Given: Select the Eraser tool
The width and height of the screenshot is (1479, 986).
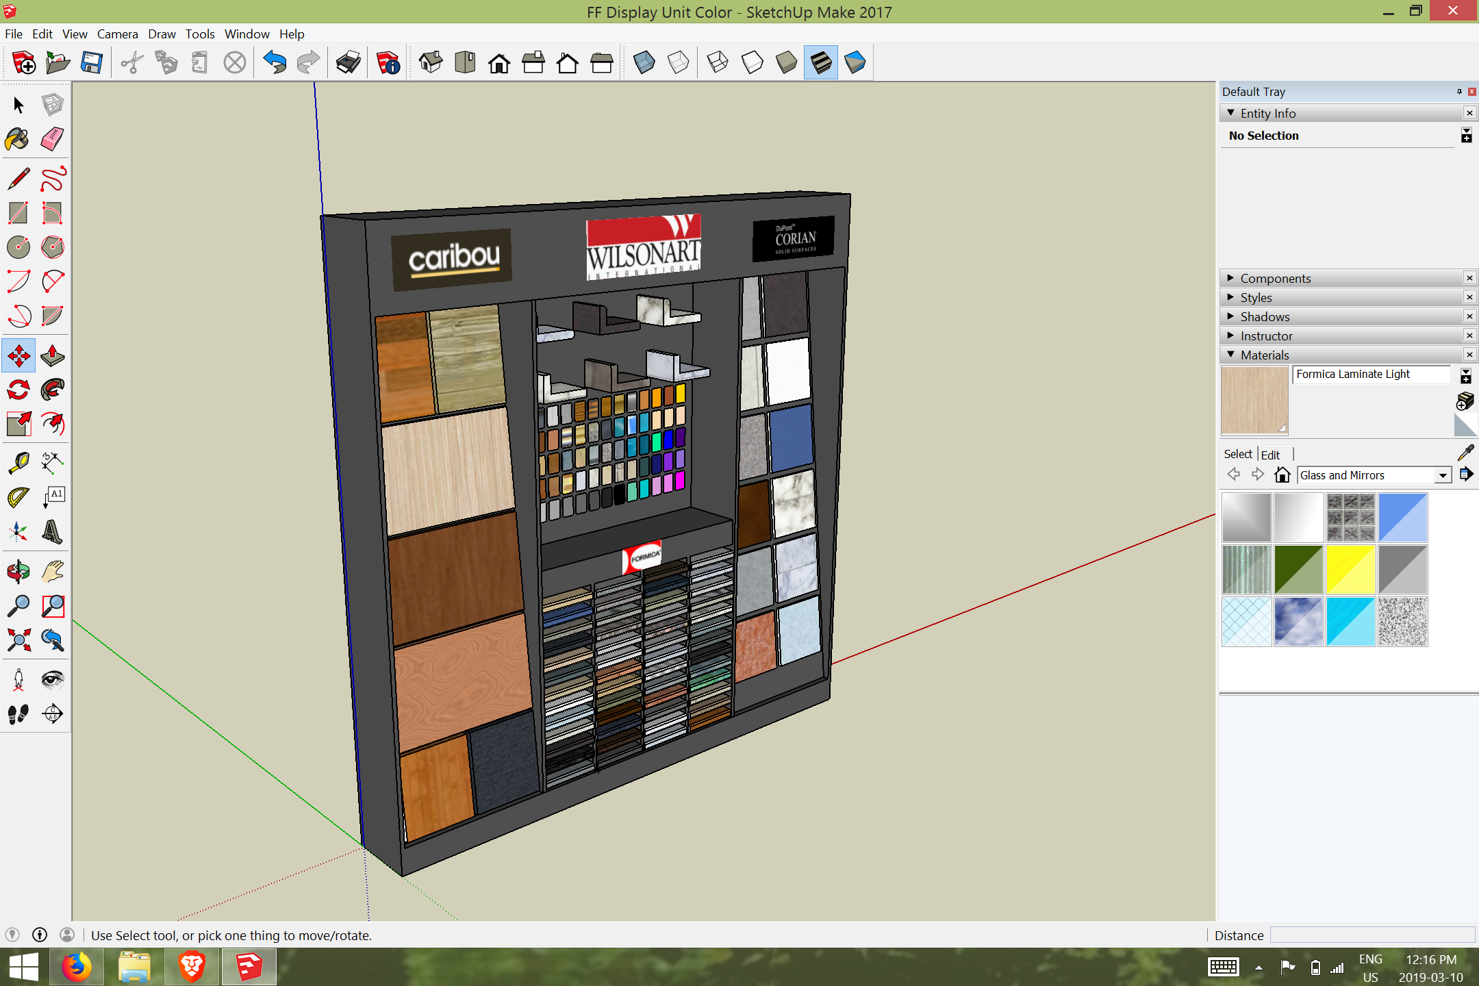Looking at the screenshot, I should [52, 140].
